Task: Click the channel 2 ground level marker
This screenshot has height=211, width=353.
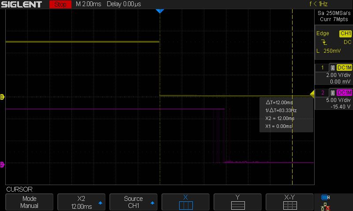Action: (2, 164)
